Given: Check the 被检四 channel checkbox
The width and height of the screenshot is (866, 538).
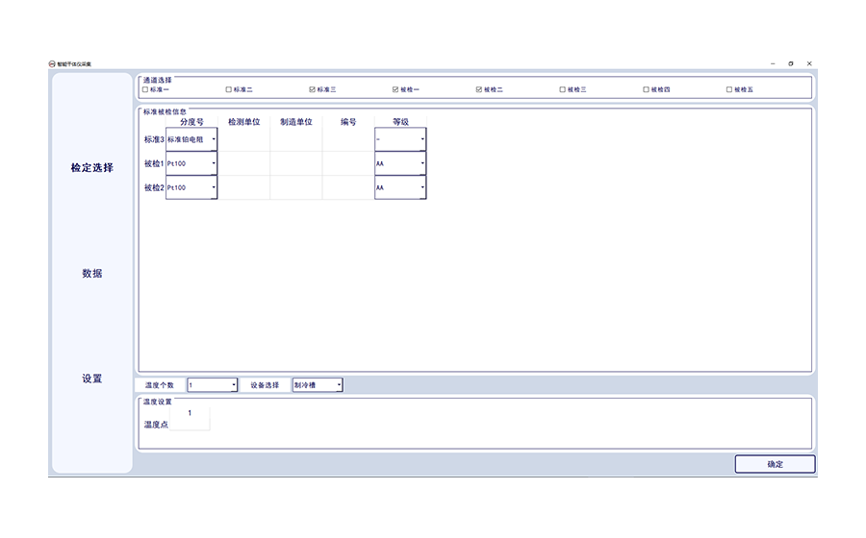Looking at the screenshot, I should point(646,89).
